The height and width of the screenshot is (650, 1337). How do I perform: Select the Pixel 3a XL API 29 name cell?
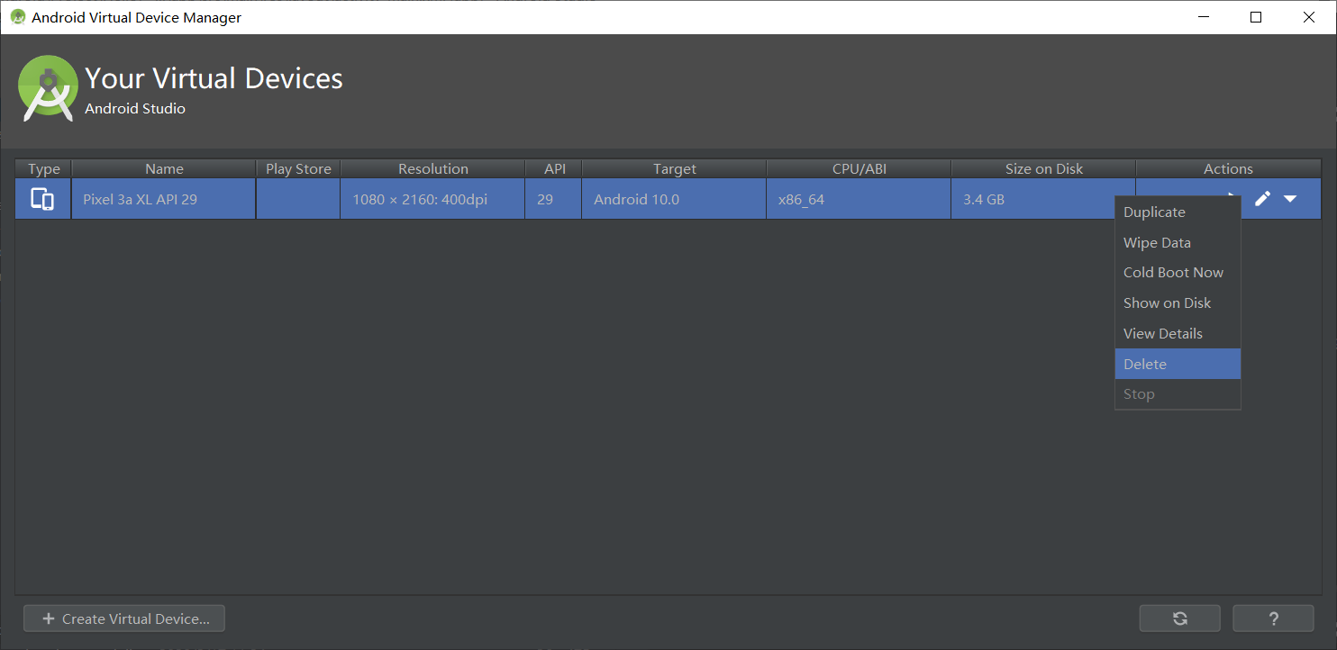[164, 199]
